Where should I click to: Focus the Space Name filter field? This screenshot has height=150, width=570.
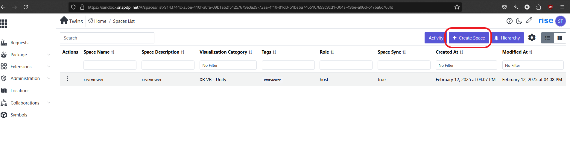[110, 65]
